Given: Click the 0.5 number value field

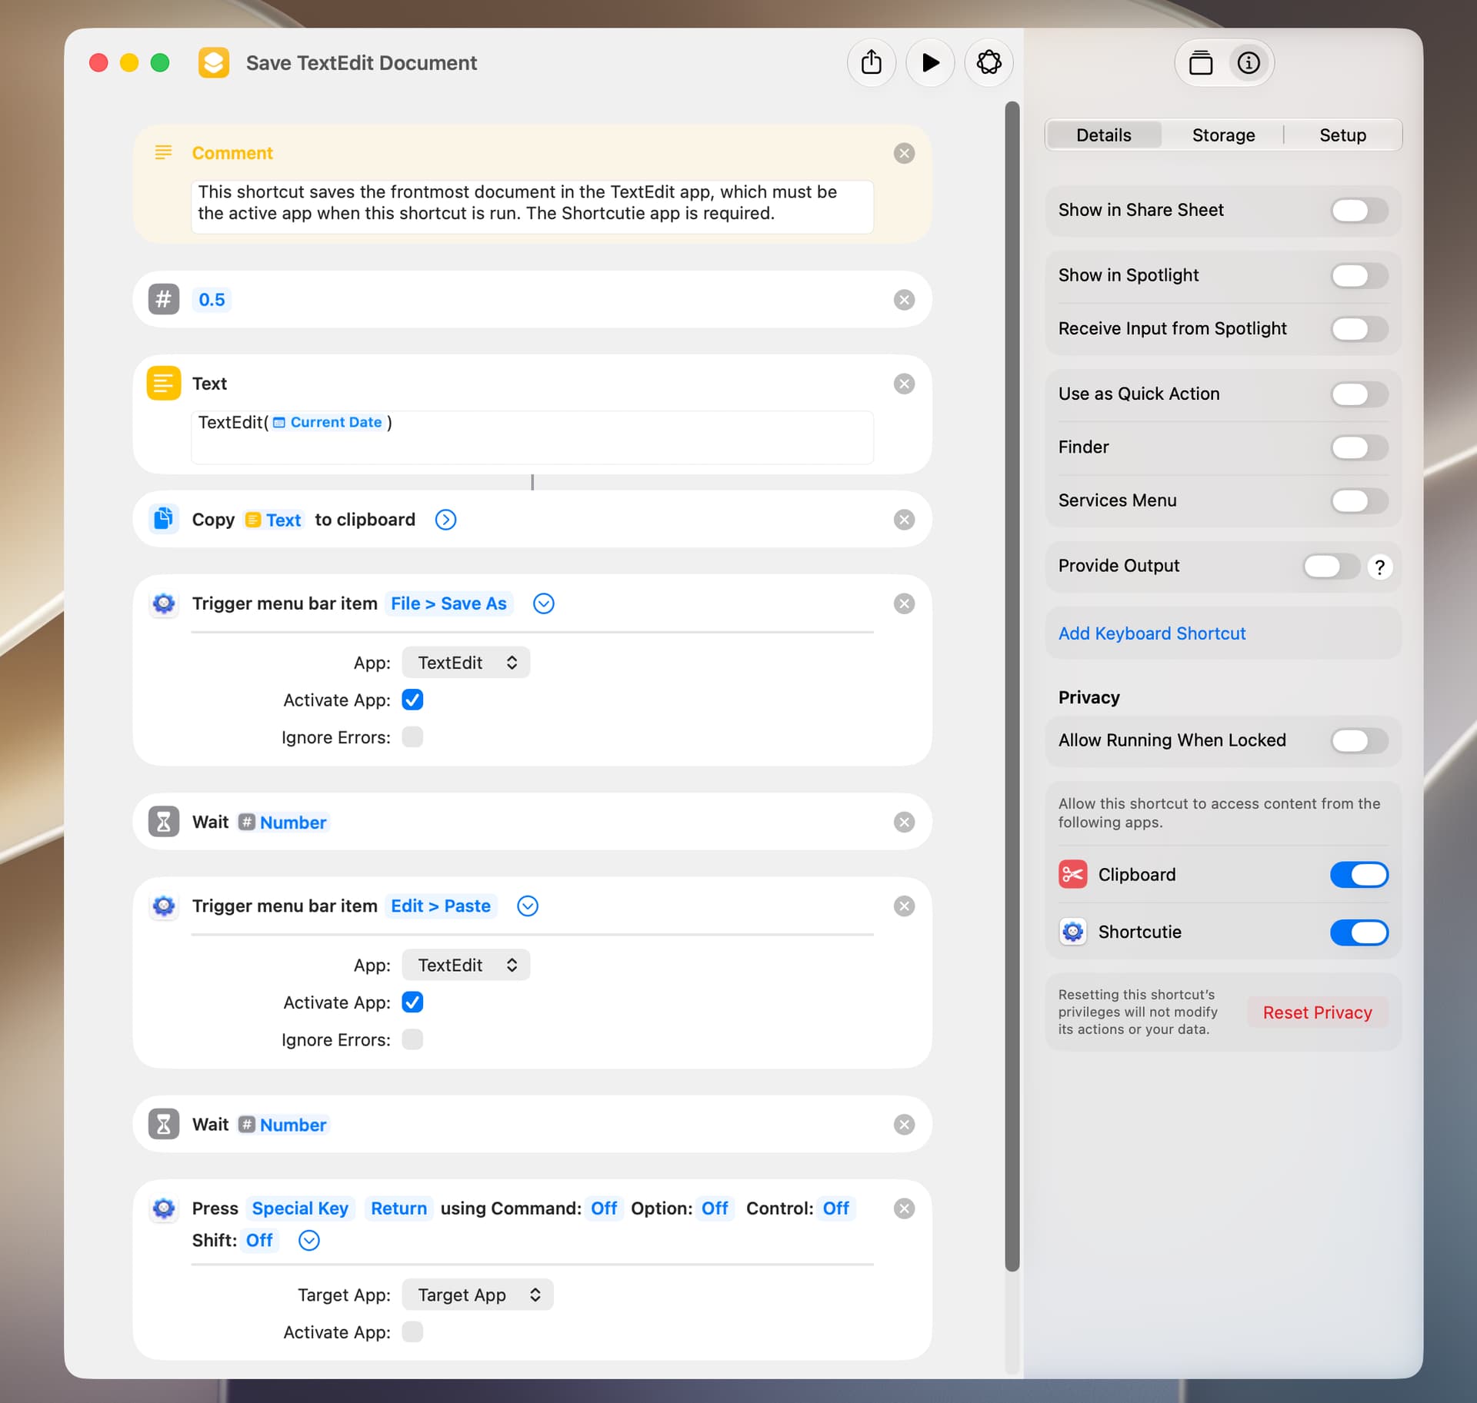Looking at the screenshot, I should (212, 300).
